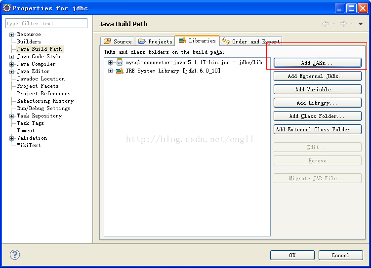Expand the Java Compiler node
Screen dimensions: 371x268
tap(11, 64)
